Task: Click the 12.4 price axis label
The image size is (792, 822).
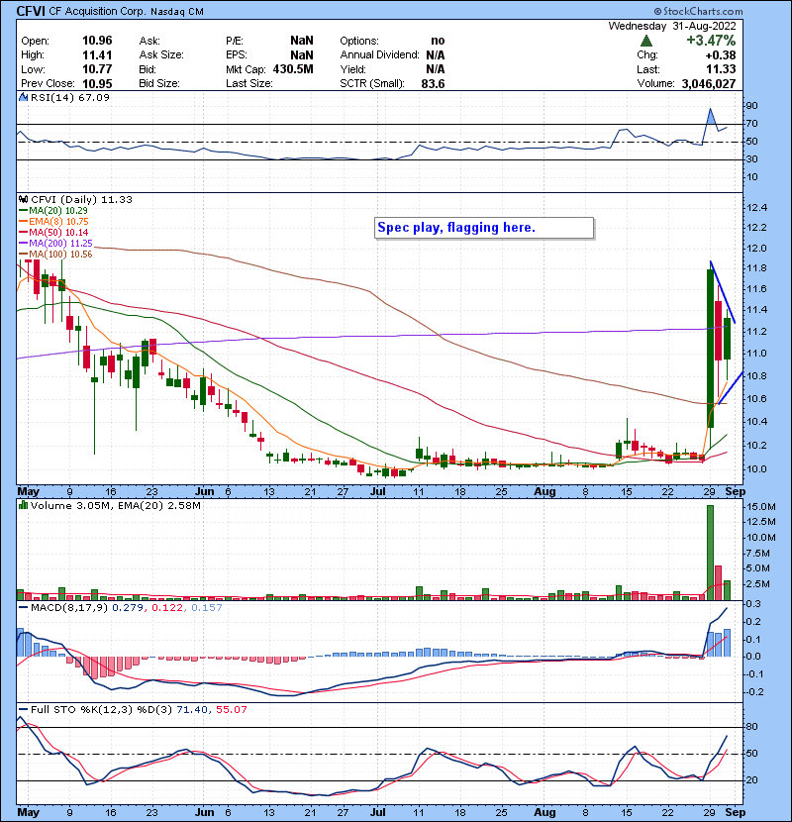Action: tap(756, 208)
